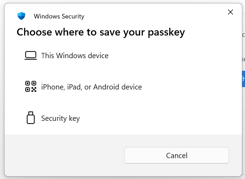The width and height of the screenshot is (245, 179).
Task: Click blank space right of the Android device option
Action: 192,87
